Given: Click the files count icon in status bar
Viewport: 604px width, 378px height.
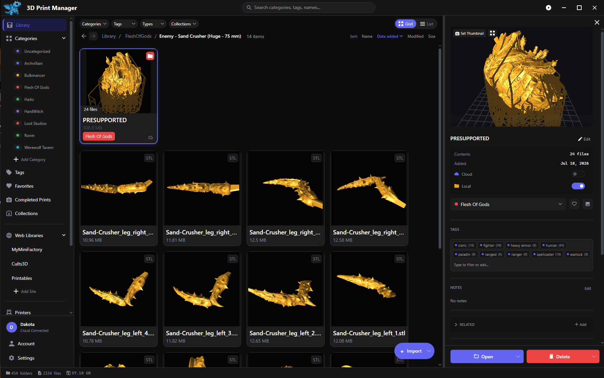Looking at the screenshot, I should [x=40, y=373].
